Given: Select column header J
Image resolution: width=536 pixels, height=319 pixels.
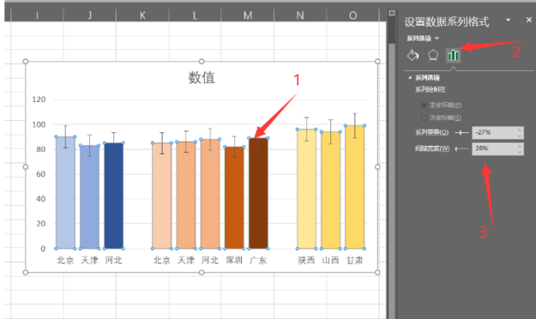Looking at the screenshot, I should coord(90,15).
